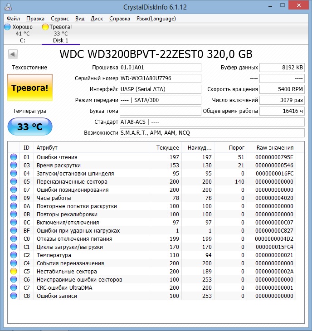Open the Язык(Language) menu
Image resolution: width=312 pixels, height=331 pixels.
[156, 19]
